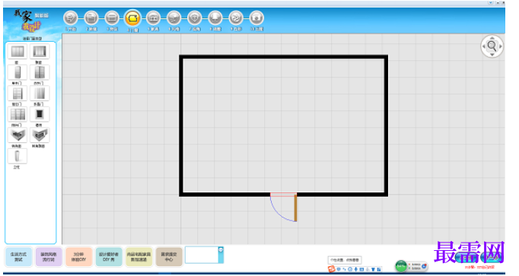Click the magnifier zoom control
The height and width of the screenshot is (276, 519).
pyautogui.click(x=492, y=46)
